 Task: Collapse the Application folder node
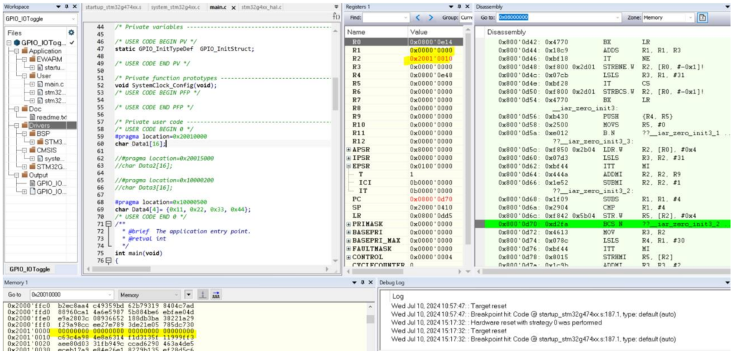pos(17,51)
